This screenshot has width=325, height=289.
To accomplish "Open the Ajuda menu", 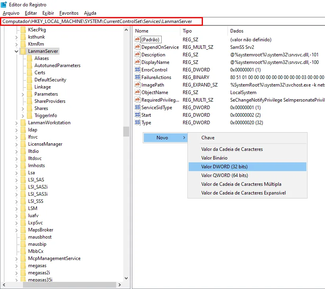I will 90,13.
